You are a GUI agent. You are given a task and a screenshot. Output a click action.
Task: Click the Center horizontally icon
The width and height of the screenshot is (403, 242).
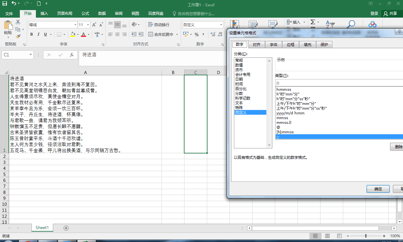(x=117, y=34)
